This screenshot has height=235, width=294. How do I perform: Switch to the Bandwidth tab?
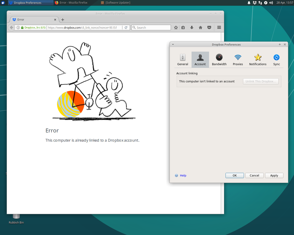(219, 60)
